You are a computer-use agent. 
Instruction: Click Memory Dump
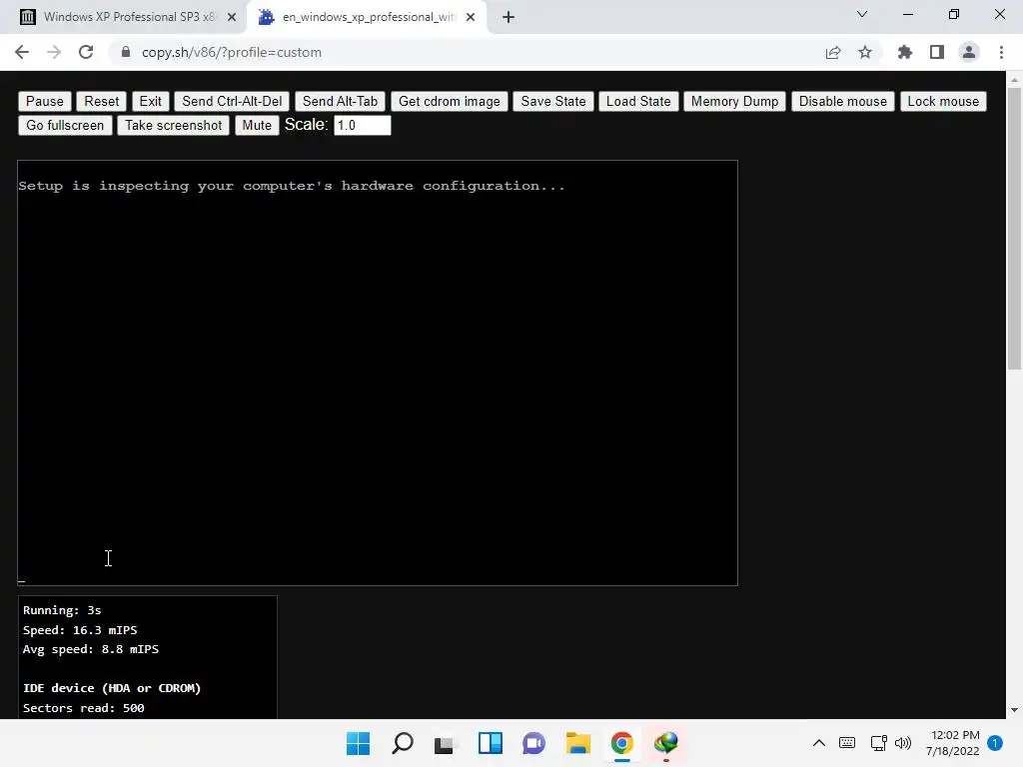pyautogui.click(x=734, y=101)
